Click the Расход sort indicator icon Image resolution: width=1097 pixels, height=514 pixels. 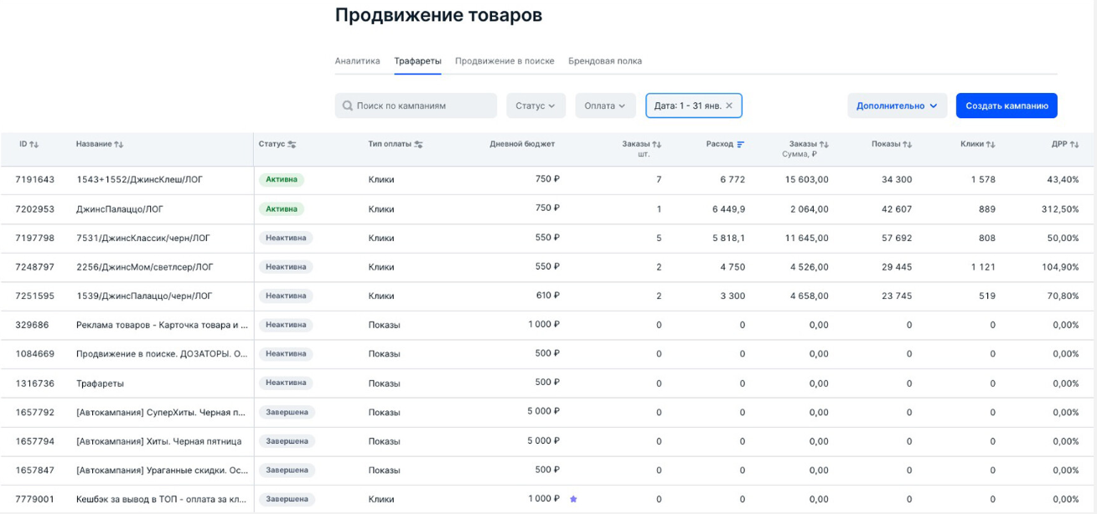pyautogui.click(x=741, y=144)
